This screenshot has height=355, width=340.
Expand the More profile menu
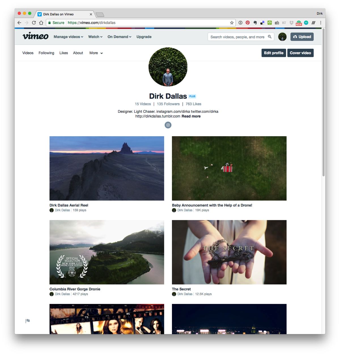pos(96,53)
